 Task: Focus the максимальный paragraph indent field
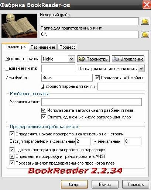(x=83, y=141)
